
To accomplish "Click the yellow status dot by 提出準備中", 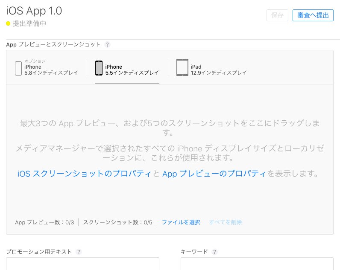I will (x=8, y=23).
